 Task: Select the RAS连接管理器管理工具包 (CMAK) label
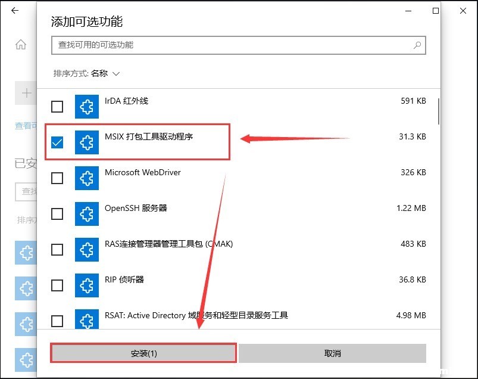168,244
